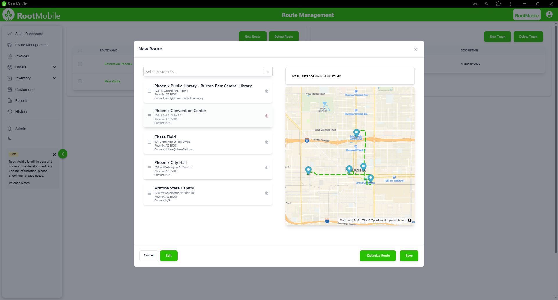Open the Select customers dropdown arrow

268,72
